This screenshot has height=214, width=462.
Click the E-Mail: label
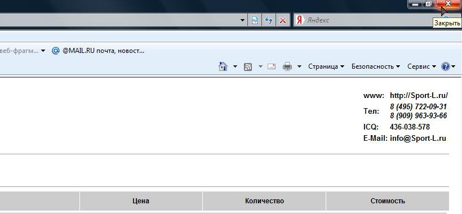[375, 138]
